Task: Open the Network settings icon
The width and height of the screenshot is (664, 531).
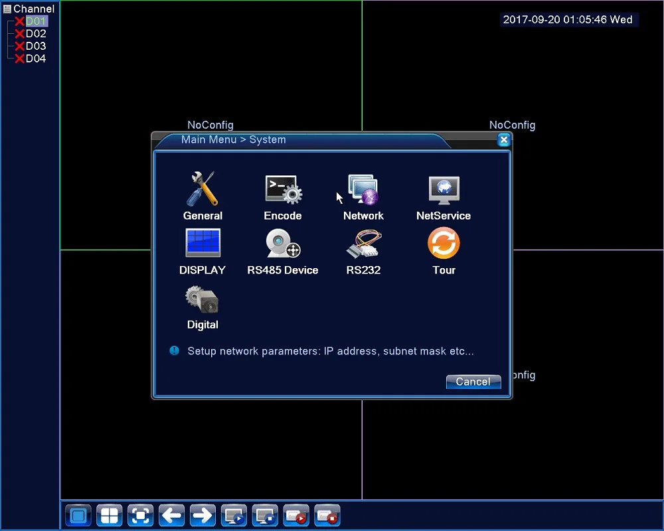Action: [363, 189]
